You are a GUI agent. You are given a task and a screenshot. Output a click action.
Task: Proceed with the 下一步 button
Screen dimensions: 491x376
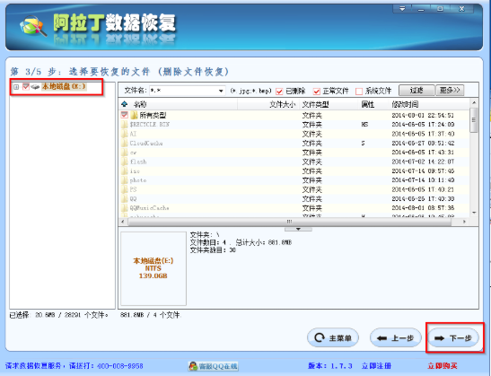click(x=453, y=337)
